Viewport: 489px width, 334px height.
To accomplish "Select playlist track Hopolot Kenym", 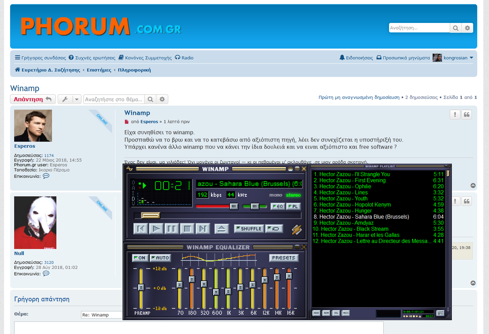I will coord(378,205).
